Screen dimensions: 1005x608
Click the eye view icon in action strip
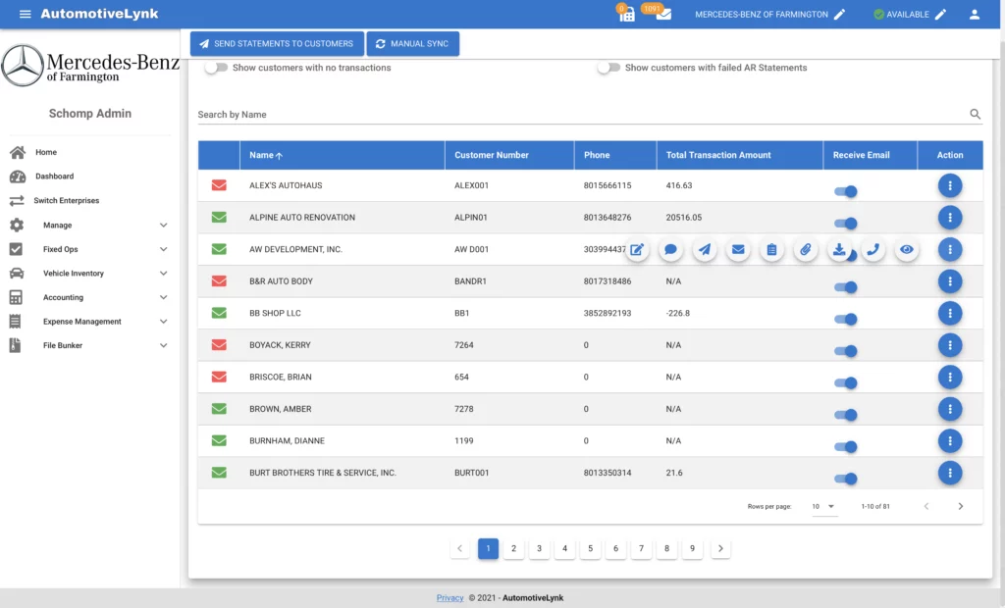(906, 250)
